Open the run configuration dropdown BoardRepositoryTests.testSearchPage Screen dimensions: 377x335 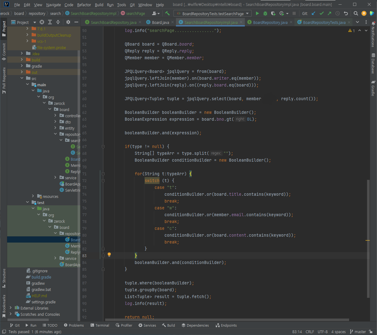tap(213, 14)
